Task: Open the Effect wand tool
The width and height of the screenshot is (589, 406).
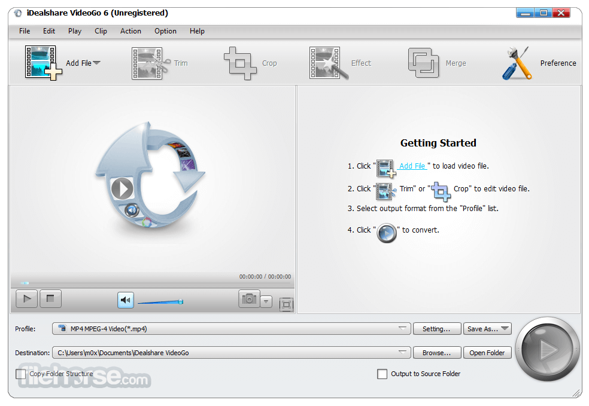Action: 329,63
